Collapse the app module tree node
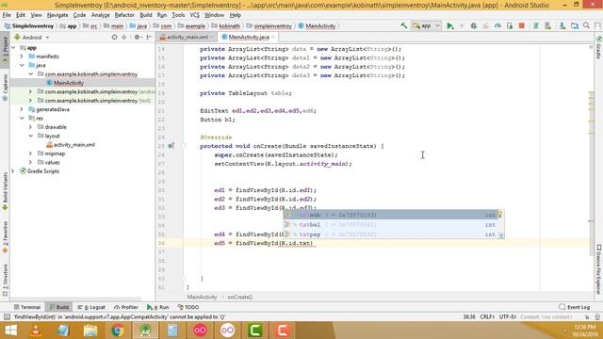The height and width of the screenshot is (339, 603). tap(14, 48)
